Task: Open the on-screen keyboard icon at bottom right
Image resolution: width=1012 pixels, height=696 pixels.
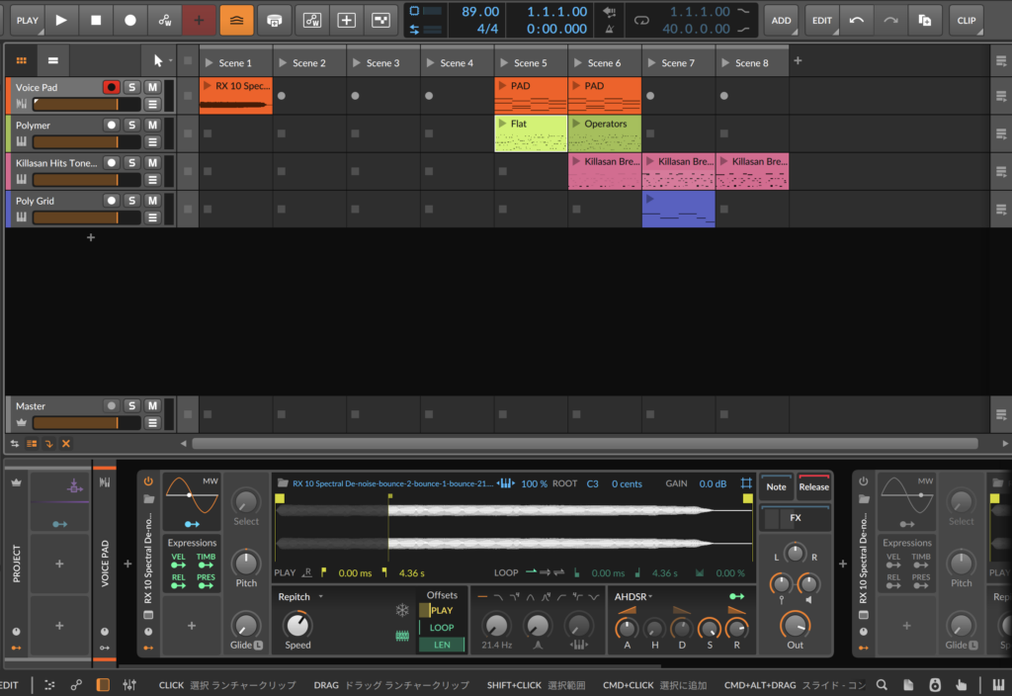Action: point(998,684)
